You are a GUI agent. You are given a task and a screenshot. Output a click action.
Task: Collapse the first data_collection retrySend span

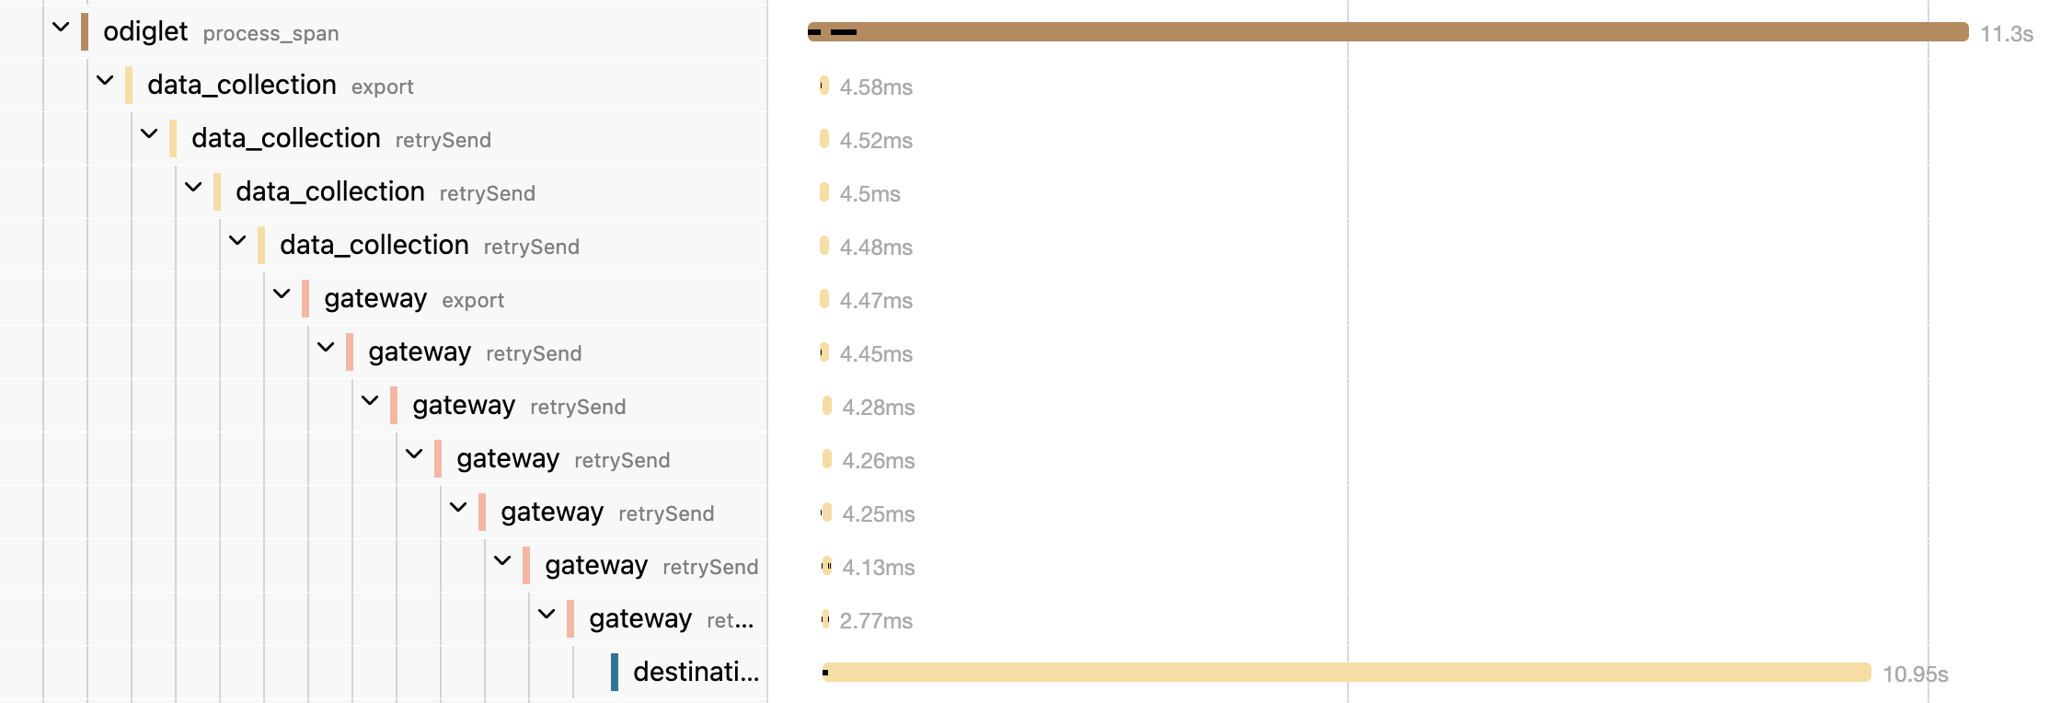pos(149,134)
